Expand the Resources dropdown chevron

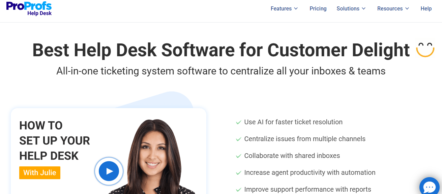(407, 9)
